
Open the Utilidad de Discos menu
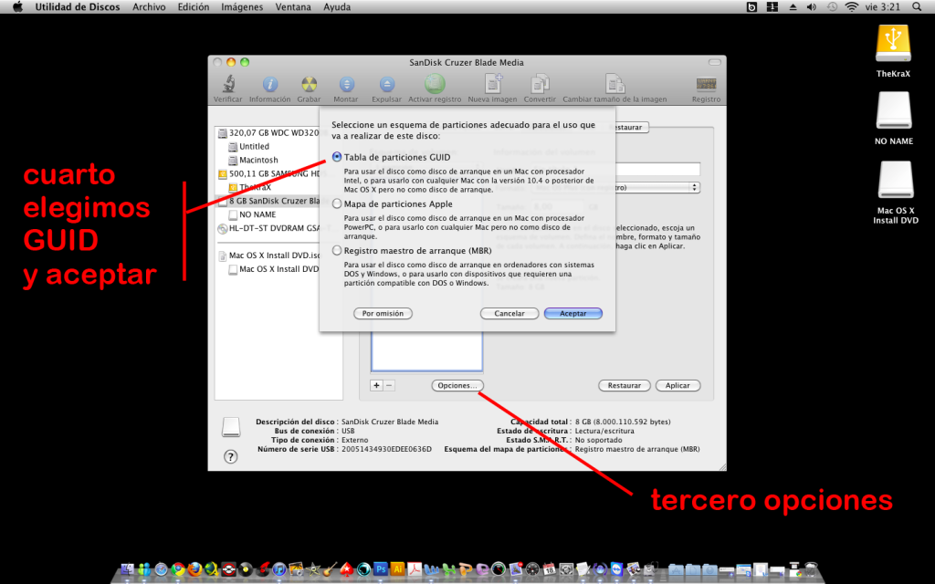pyautogui.click(x=78, y=7)
